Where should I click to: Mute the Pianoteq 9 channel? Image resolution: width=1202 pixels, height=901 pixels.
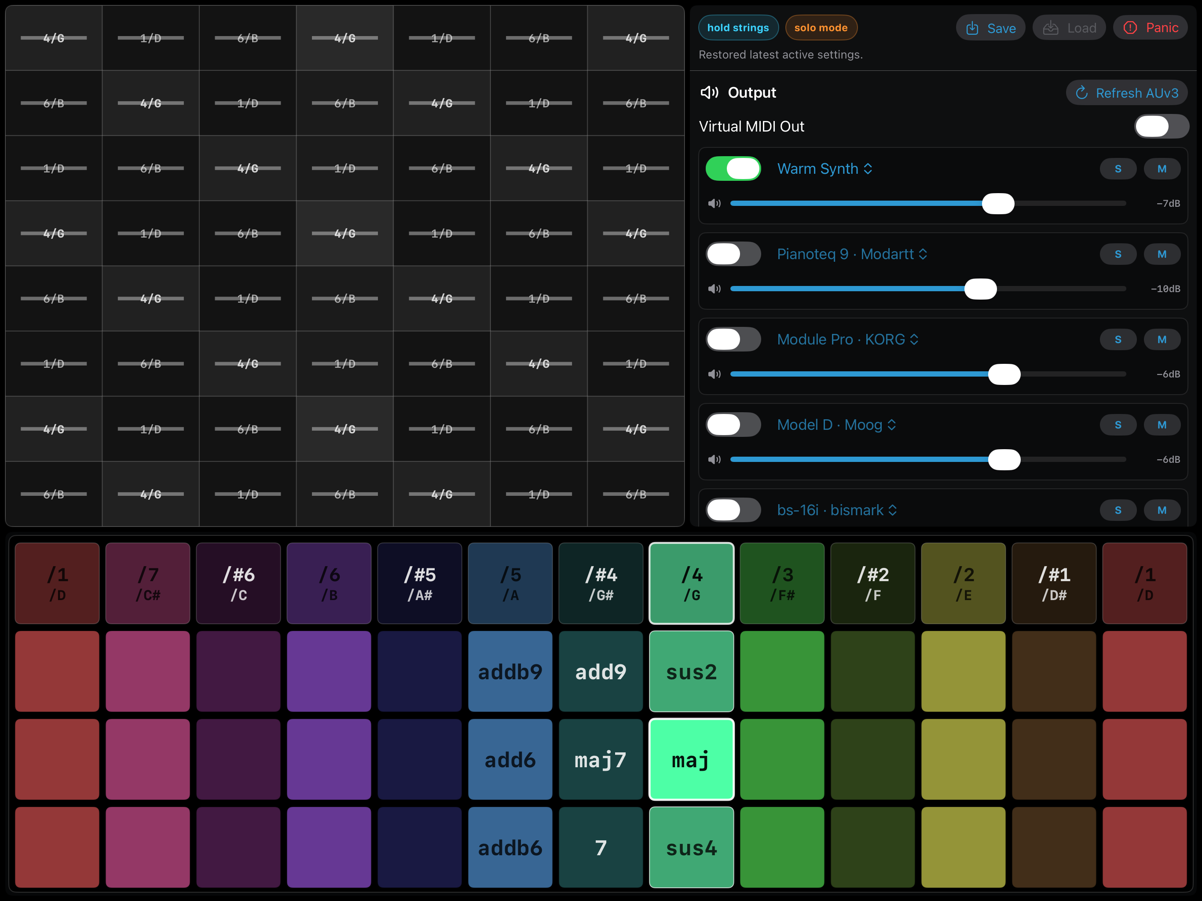[1162, 254]
